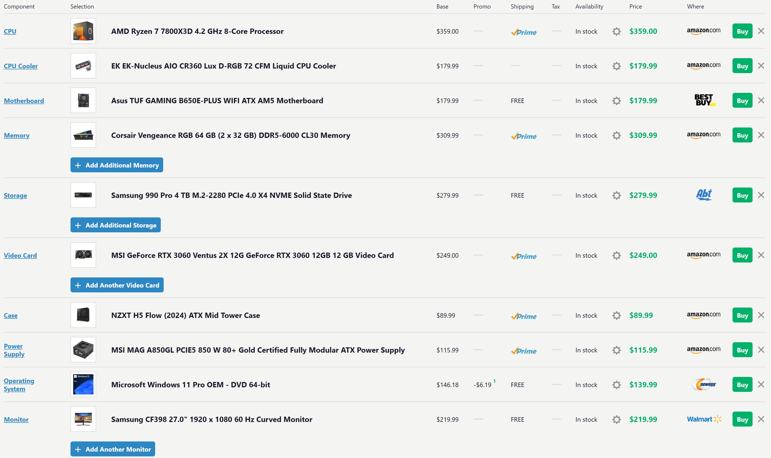This screenshot has height=458, width=771.
Task: Click Add Additional Memory button
Action: [x=116, y=165]
